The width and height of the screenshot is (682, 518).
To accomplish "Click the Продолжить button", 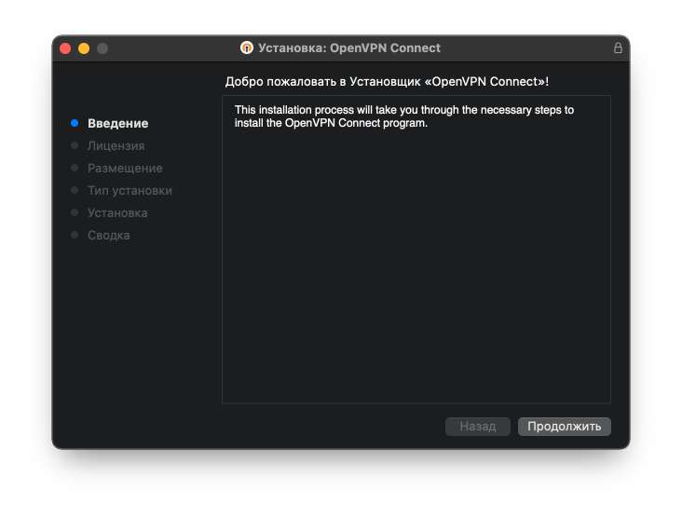I will 564,426.
